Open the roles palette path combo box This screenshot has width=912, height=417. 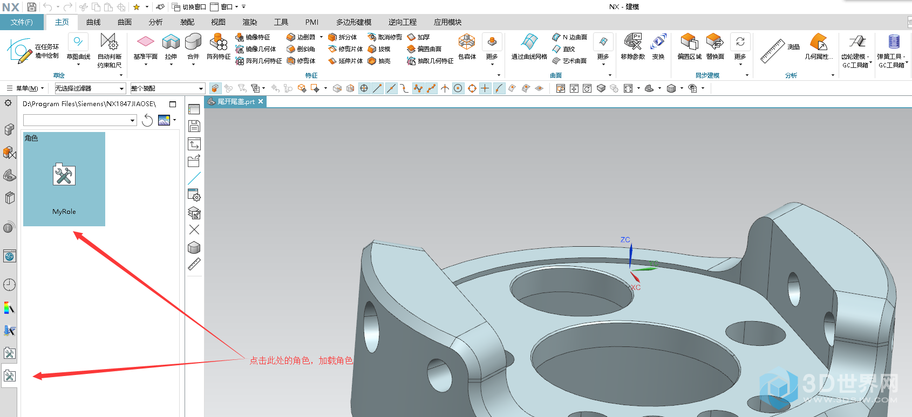[80, 121]
